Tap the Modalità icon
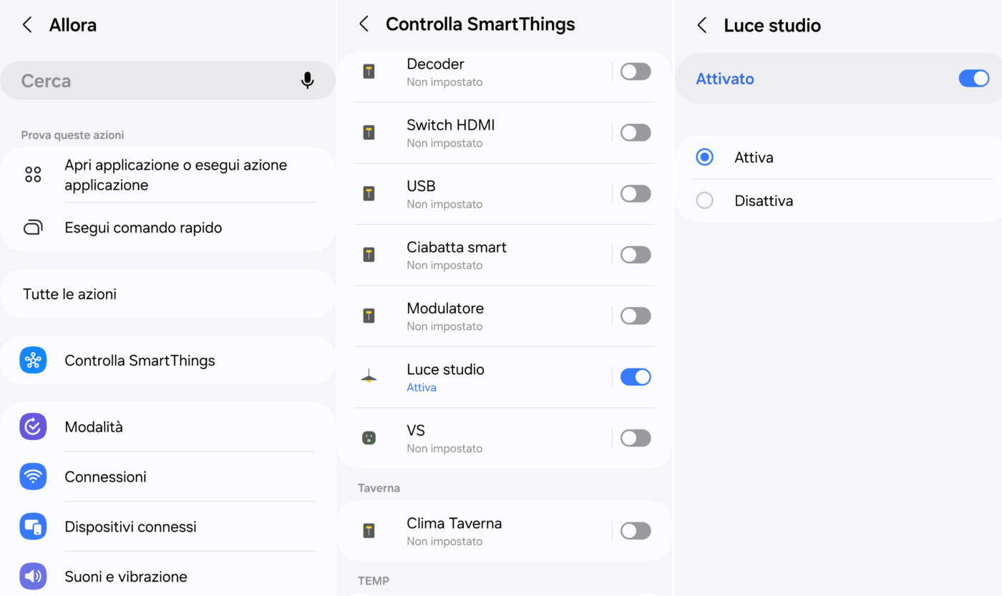 click(x=33, y=427)
